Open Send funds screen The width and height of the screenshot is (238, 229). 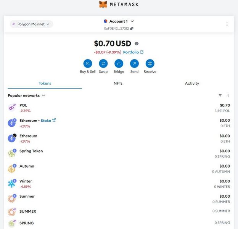tap(134, 63)
